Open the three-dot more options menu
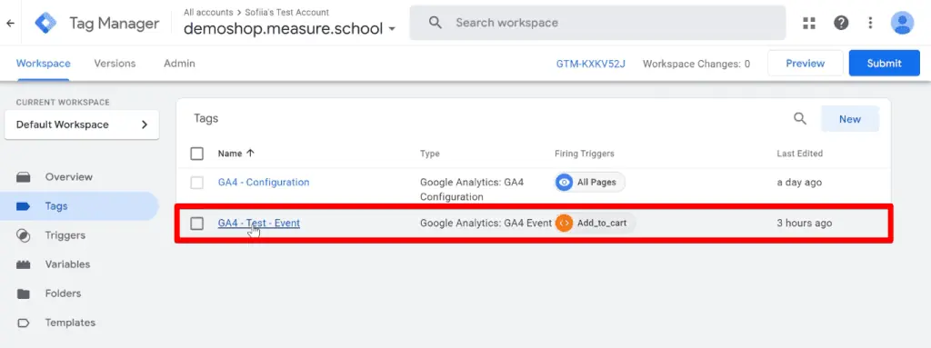Screen dimensions: 931x348 point(870,23)
